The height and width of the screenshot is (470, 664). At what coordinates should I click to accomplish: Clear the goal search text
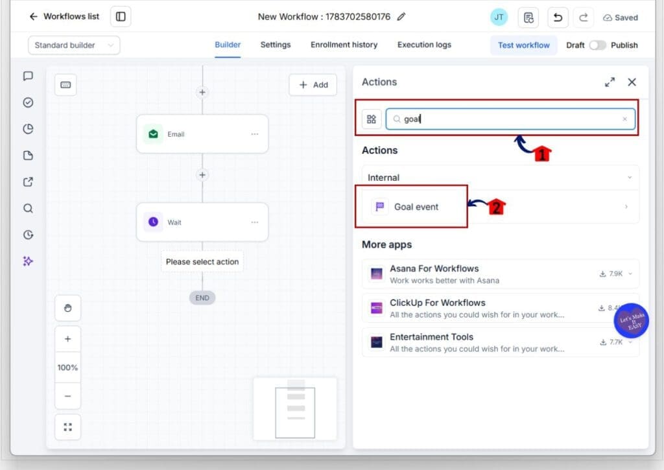(624, 119)
